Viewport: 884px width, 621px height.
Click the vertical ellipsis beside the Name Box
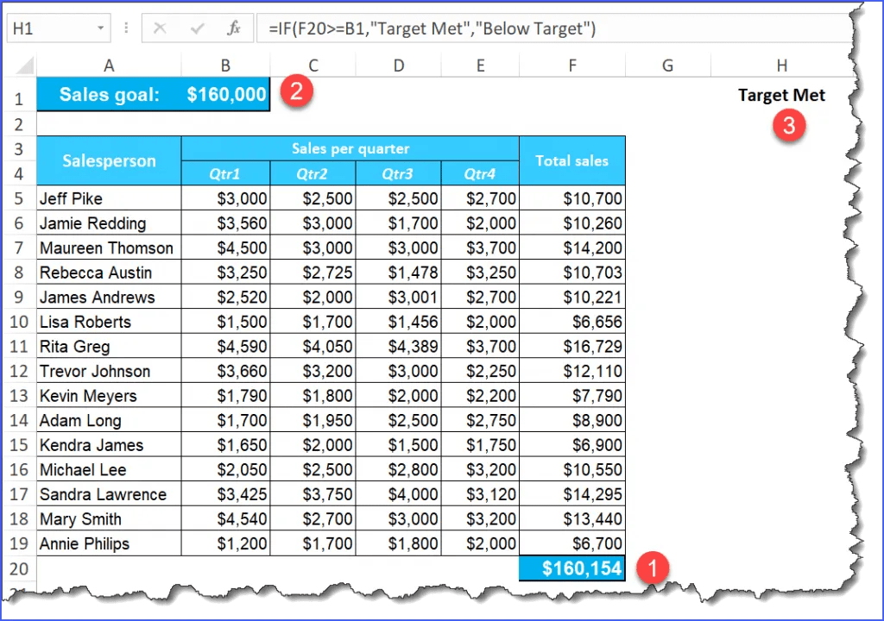click(x=126, y=28)
